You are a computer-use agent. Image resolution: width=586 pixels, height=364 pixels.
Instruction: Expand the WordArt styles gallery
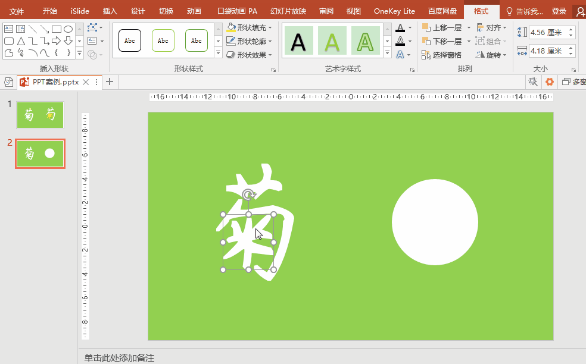387,53
